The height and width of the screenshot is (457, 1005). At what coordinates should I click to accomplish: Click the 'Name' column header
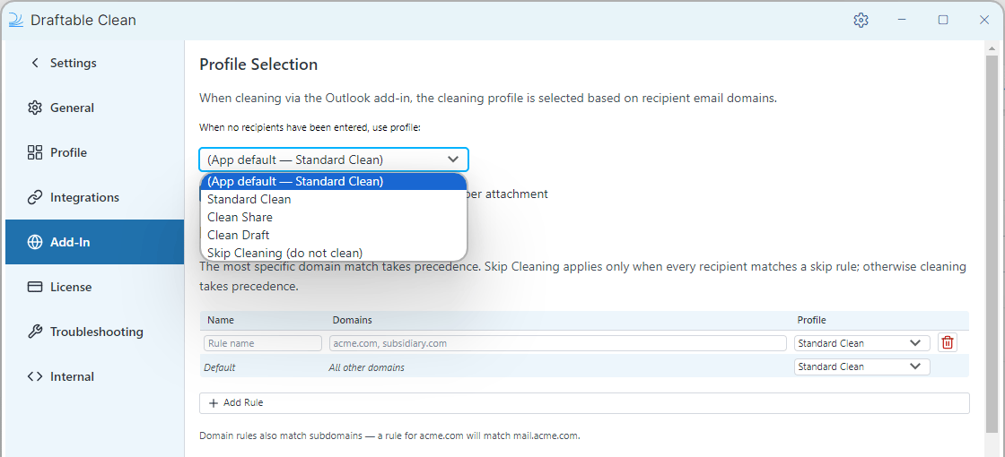tap(221, 320)
